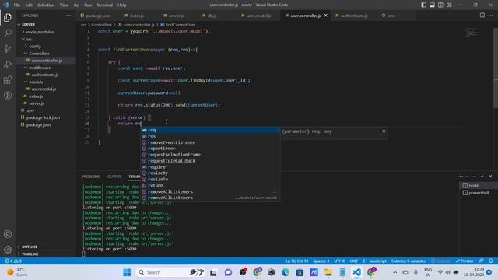
Task: Close the terminal panel
Action: pyautogui.click(x=490, y=177)
